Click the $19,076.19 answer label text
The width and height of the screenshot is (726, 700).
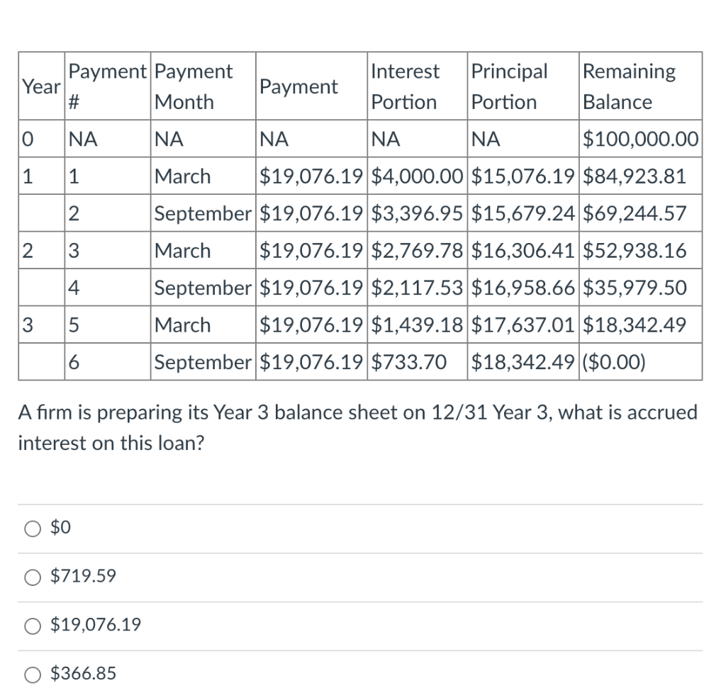tap(94, 625)
